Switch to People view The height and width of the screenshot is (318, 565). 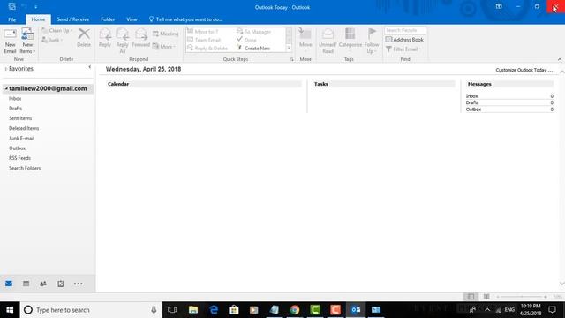pyautogui.click(x=43, y=284)
